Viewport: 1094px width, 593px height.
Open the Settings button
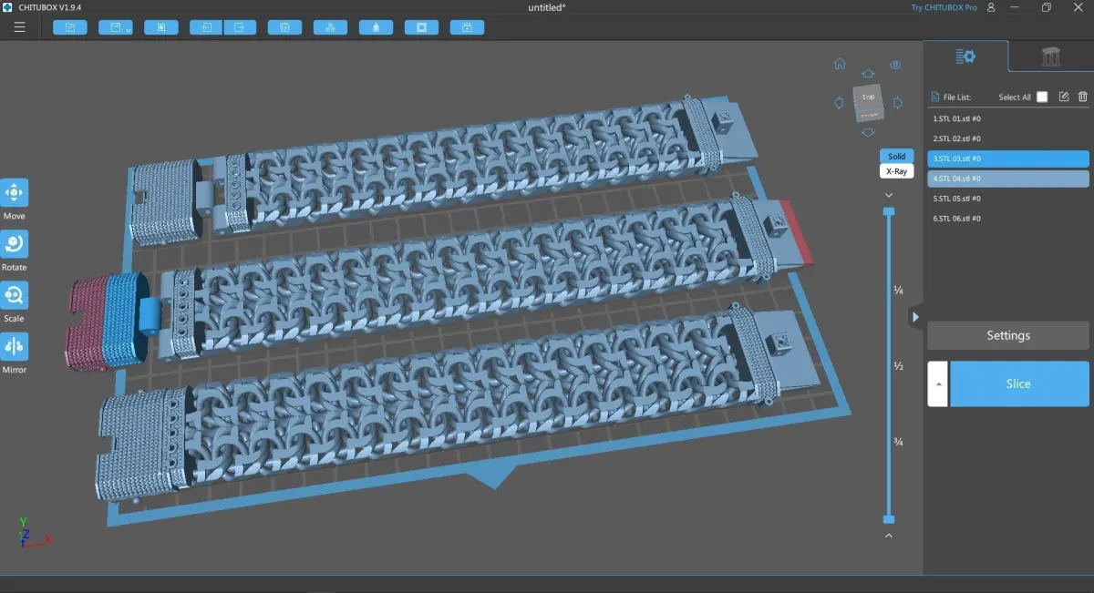1008,335
